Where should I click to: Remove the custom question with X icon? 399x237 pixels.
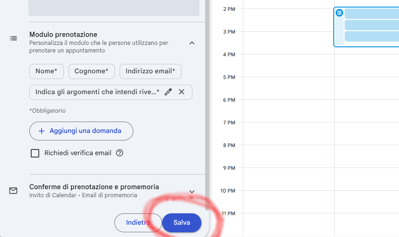(182, 92)
